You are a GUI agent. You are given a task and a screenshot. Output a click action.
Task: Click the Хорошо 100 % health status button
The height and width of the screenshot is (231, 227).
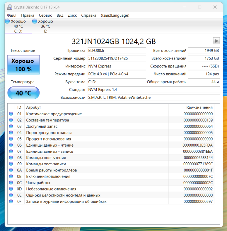(24, 65)
